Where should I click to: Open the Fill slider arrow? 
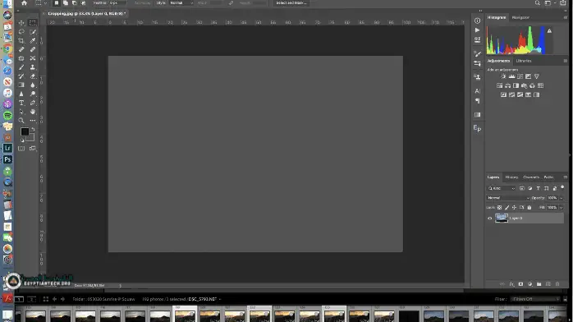pos(562,208)
